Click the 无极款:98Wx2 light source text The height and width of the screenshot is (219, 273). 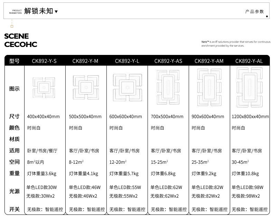point(246,196)
